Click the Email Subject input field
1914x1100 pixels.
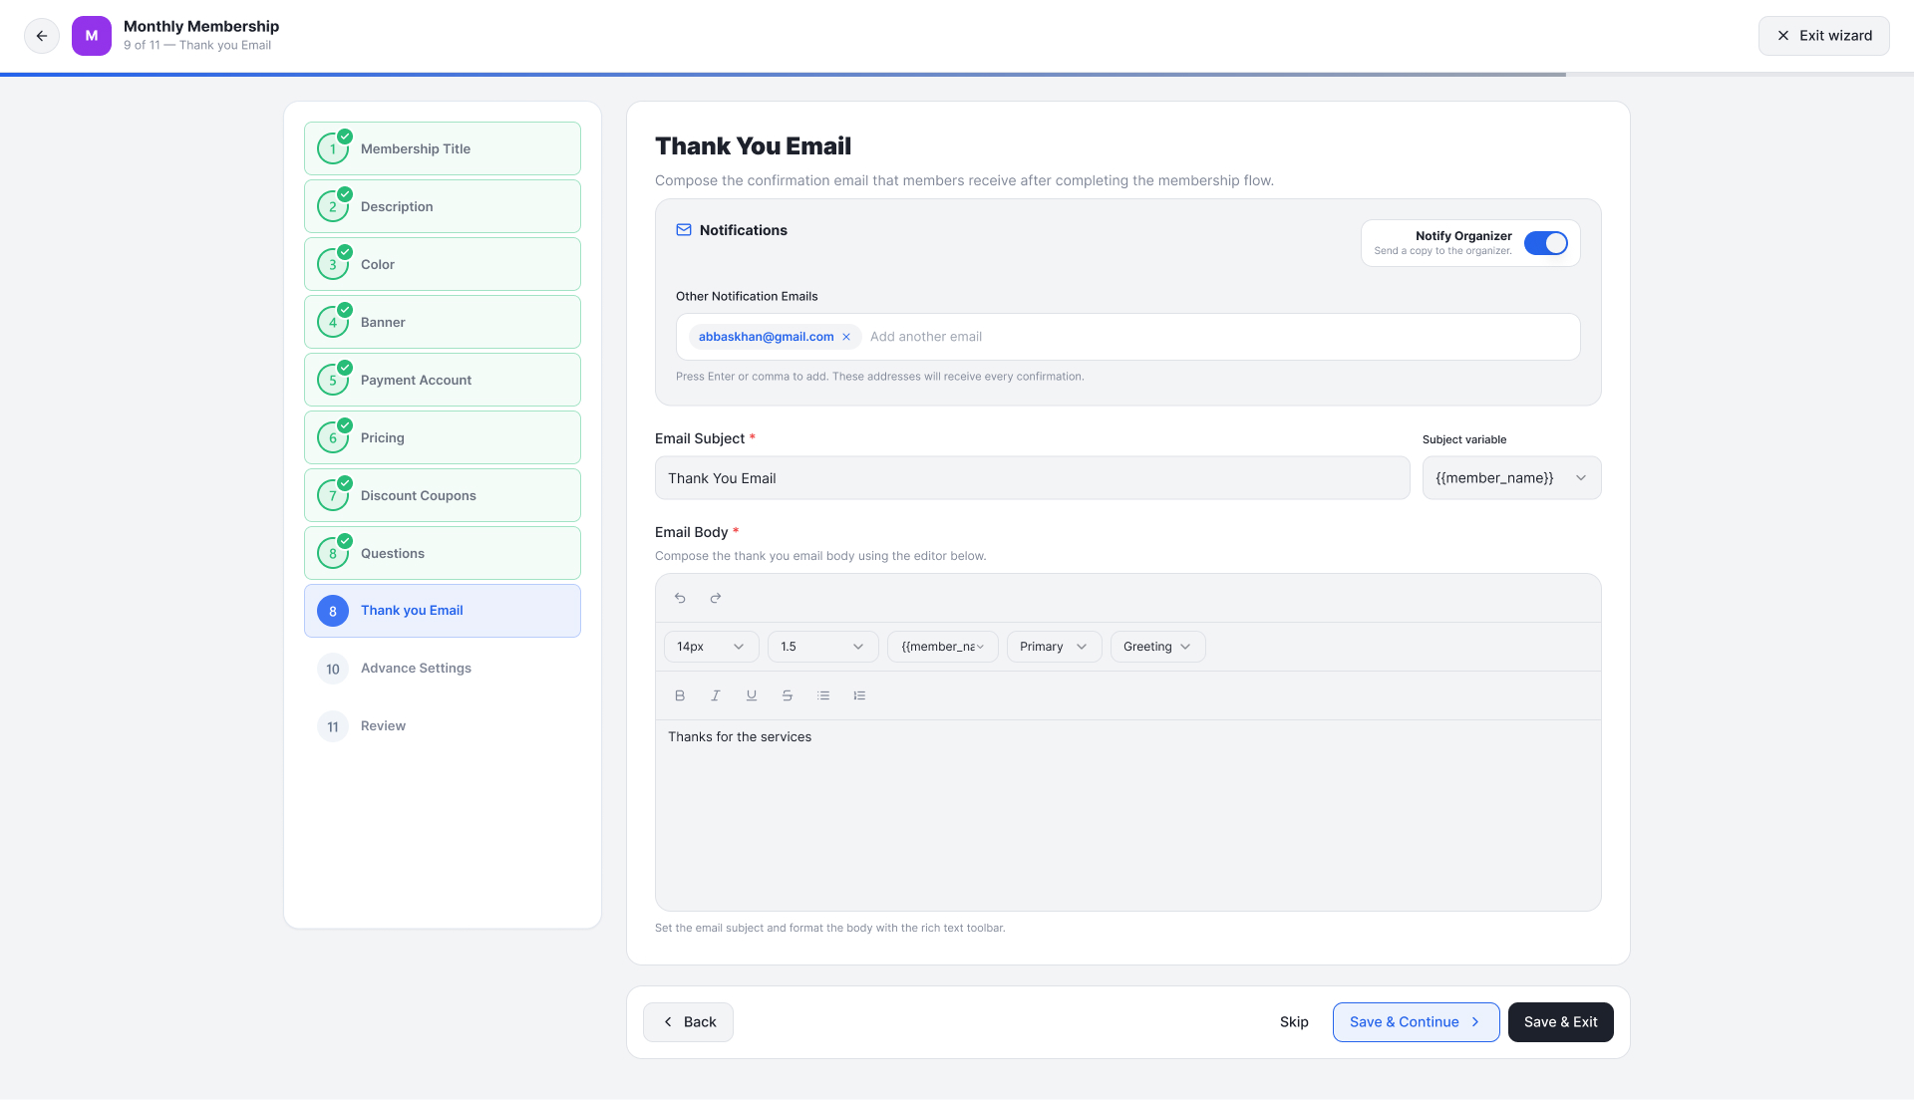coord(1032,478)
